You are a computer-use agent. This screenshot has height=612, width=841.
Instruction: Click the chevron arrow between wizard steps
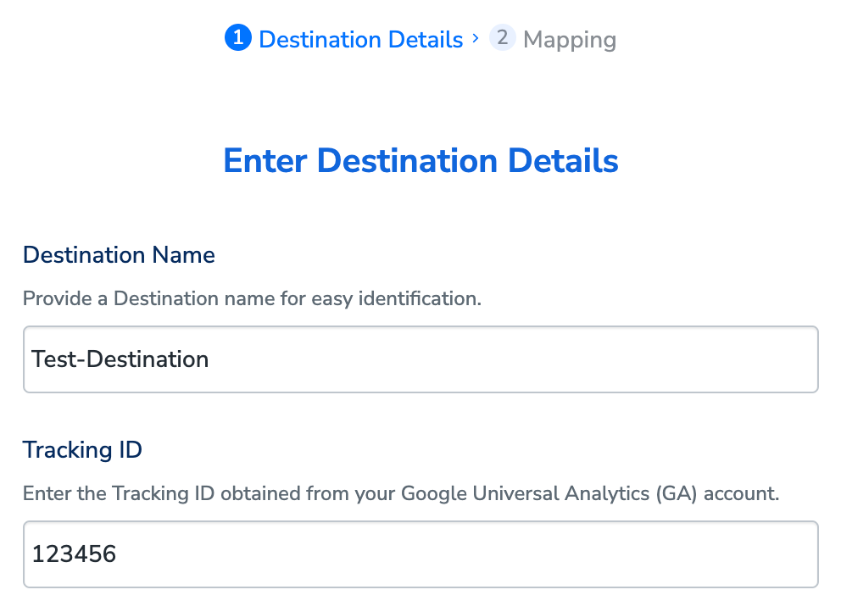(476, 38)
